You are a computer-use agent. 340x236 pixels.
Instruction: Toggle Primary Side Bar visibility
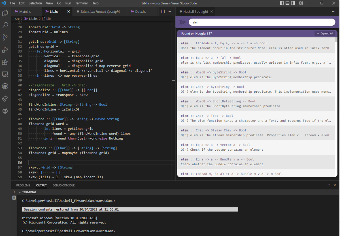tap(282, 3)
